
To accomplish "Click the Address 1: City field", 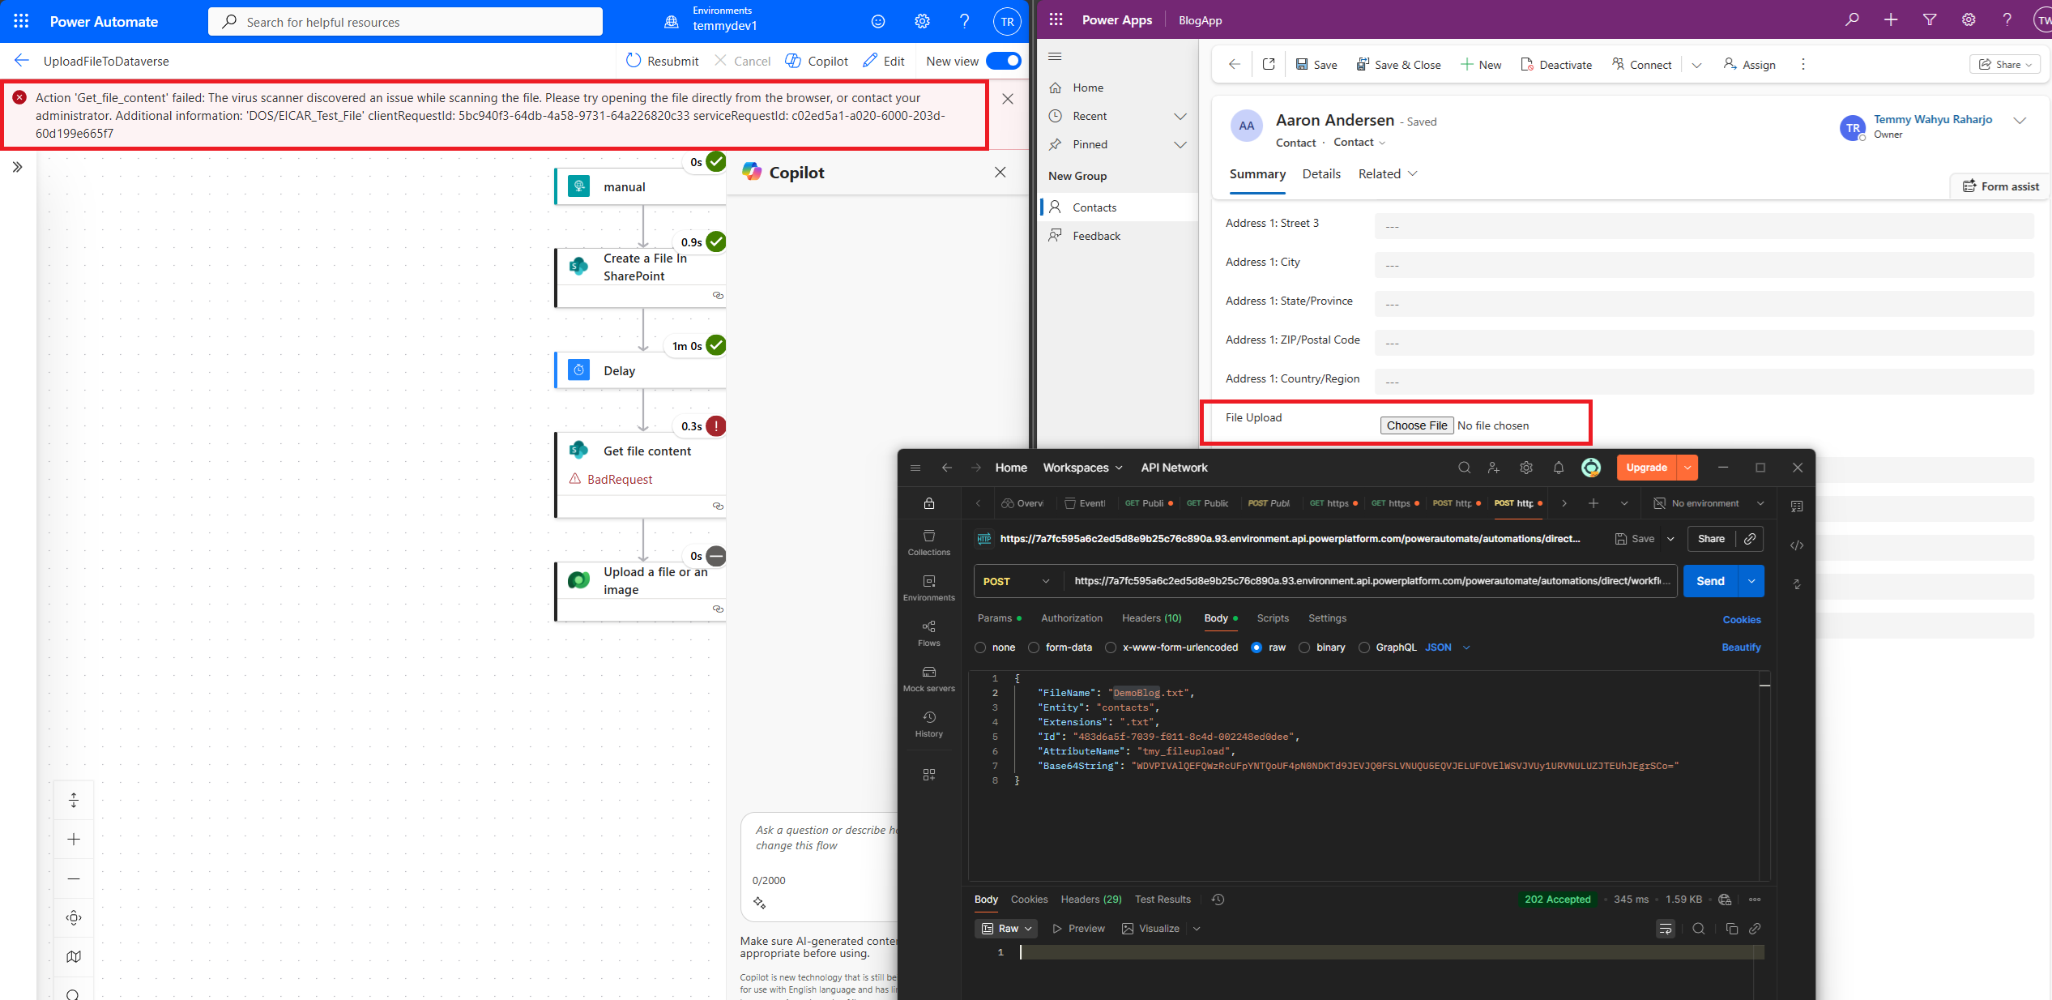I will click(1704, 264).
